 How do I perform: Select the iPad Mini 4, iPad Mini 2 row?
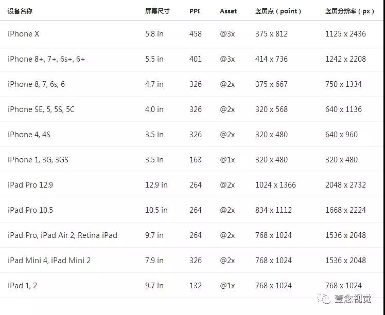click(x=49, y=261)
